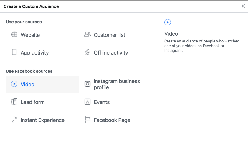The image size is (248, 142).
Task: Click the 'Use your sources' heading
Action: click(x=24, y=22)
